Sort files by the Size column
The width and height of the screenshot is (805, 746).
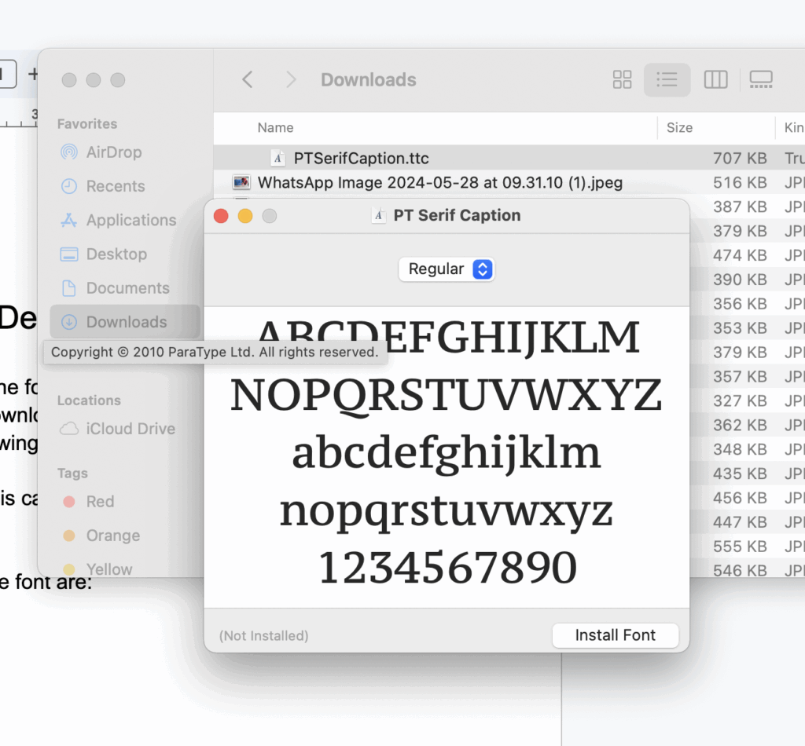point(679,127)
